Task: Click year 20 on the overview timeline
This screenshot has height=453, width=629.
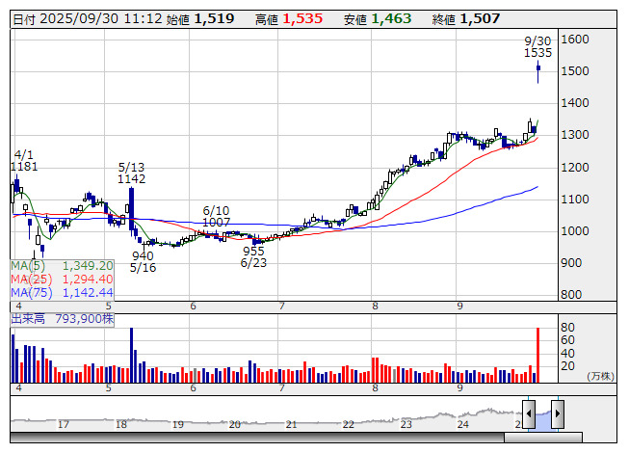Action: click(x=235, y=424)
